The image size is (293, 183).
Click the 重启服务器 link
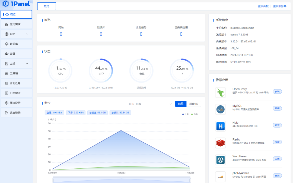click(279, 6)
